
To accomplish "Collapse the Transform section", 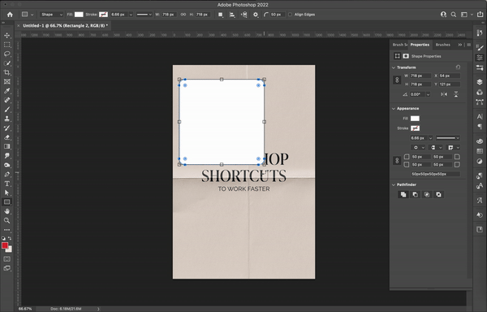I will tap(394, 67).
